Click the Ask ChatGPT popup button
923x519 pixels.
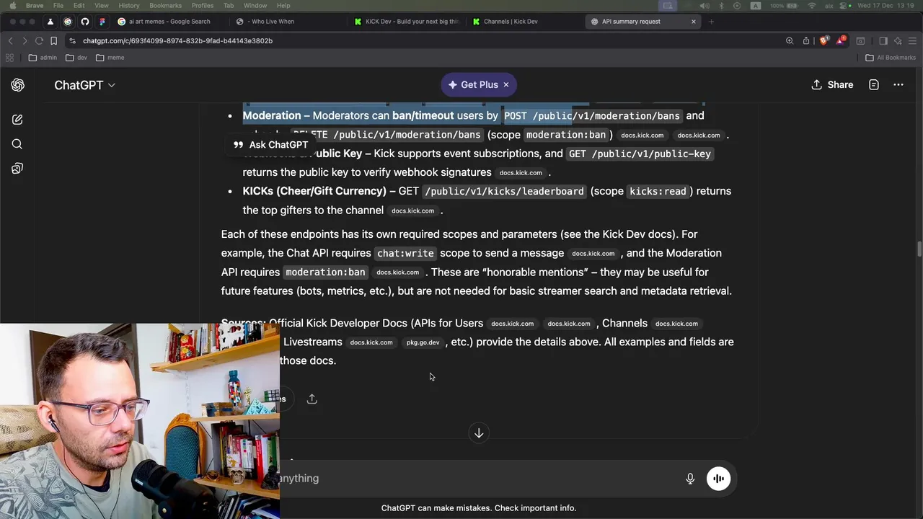[270, 145]
